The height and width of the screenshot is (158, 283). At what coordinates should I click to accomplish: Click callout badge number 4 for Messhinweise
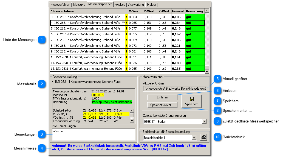tap(41, 148)
